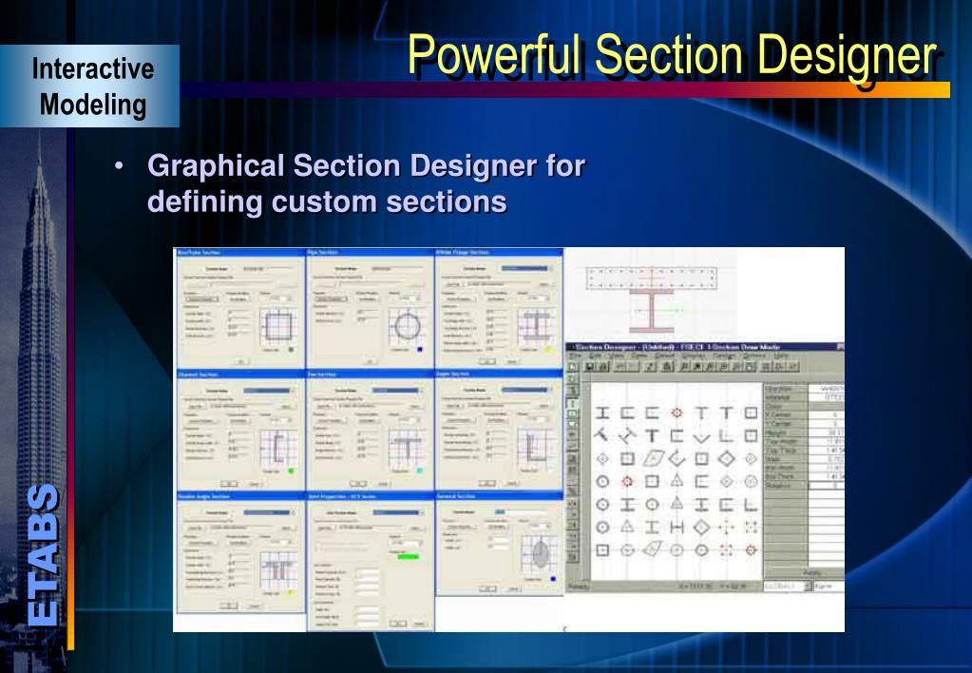Open the units dropdown in Section Designer status bar
The width and height of the screenshot is (972, 673).
tap(807, 586)
